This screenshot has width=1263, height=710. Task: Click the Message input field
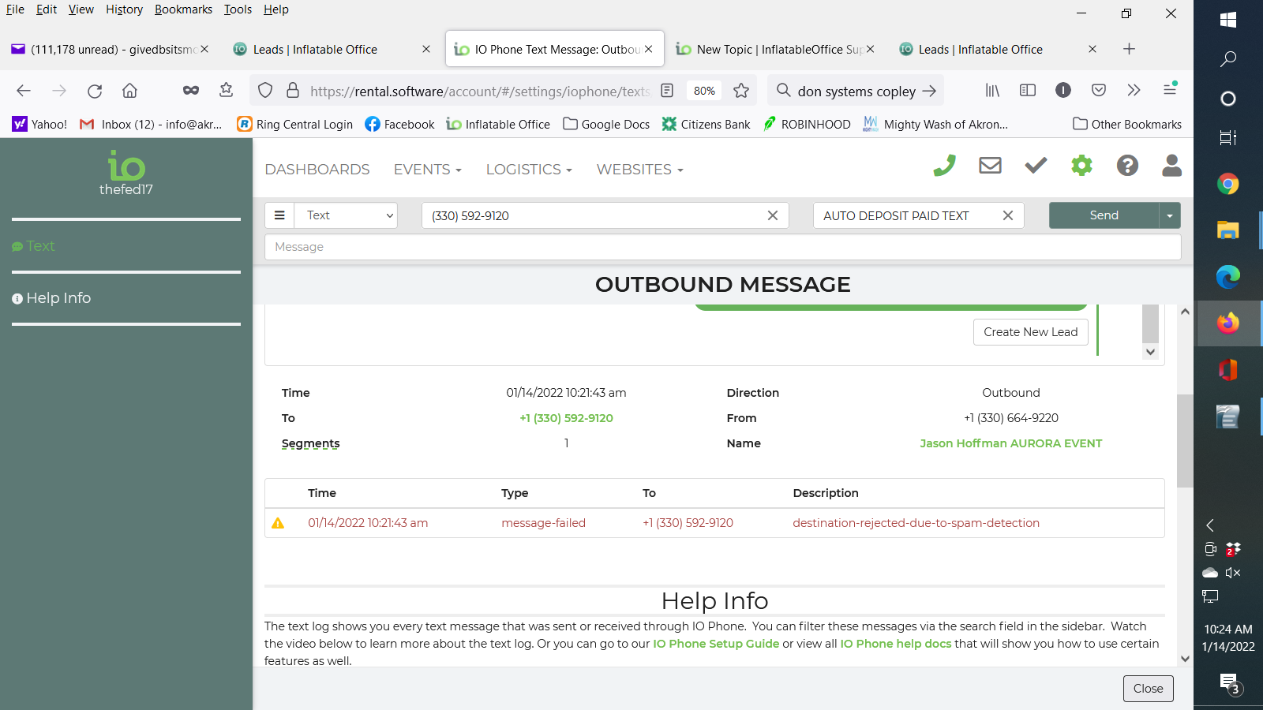722,247
